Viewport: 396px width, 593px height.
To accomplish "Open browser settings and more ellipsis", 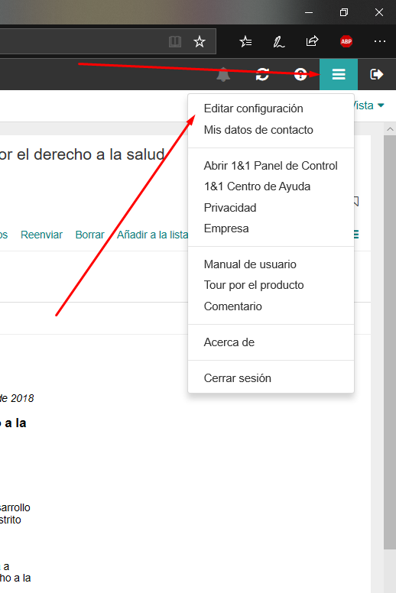I will [379, 41].
